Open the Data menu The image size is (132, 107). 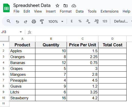[x=80, y=11]
